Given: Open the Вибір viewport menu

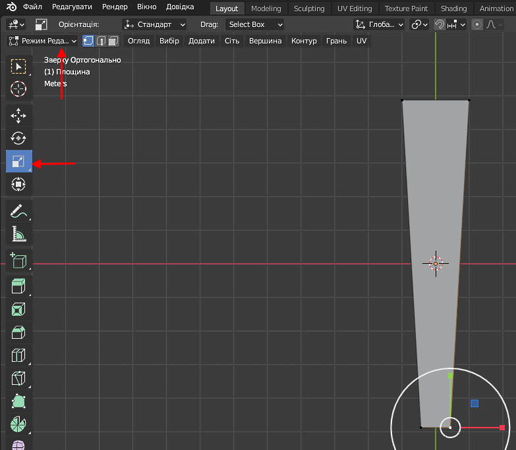Looking at the screenshot, I should pyautogui.click(x=169, y=41).
